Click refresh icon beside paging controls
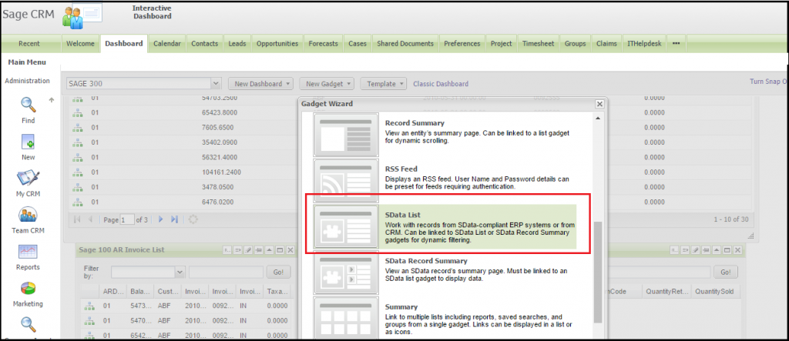Viewport: 789px width, 341px height. [192, 219]
